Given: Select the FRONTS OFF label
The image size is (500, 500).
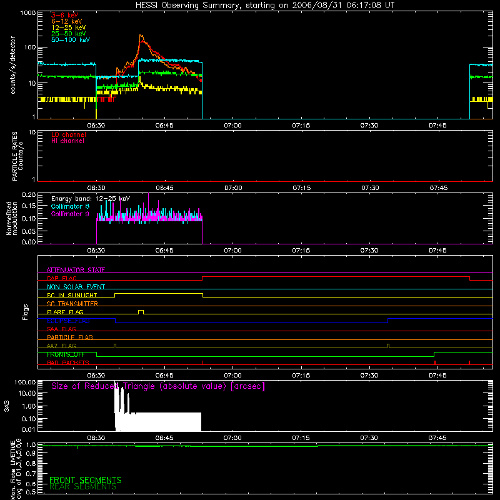Looking at the screenshot, I should click(66, 354).
